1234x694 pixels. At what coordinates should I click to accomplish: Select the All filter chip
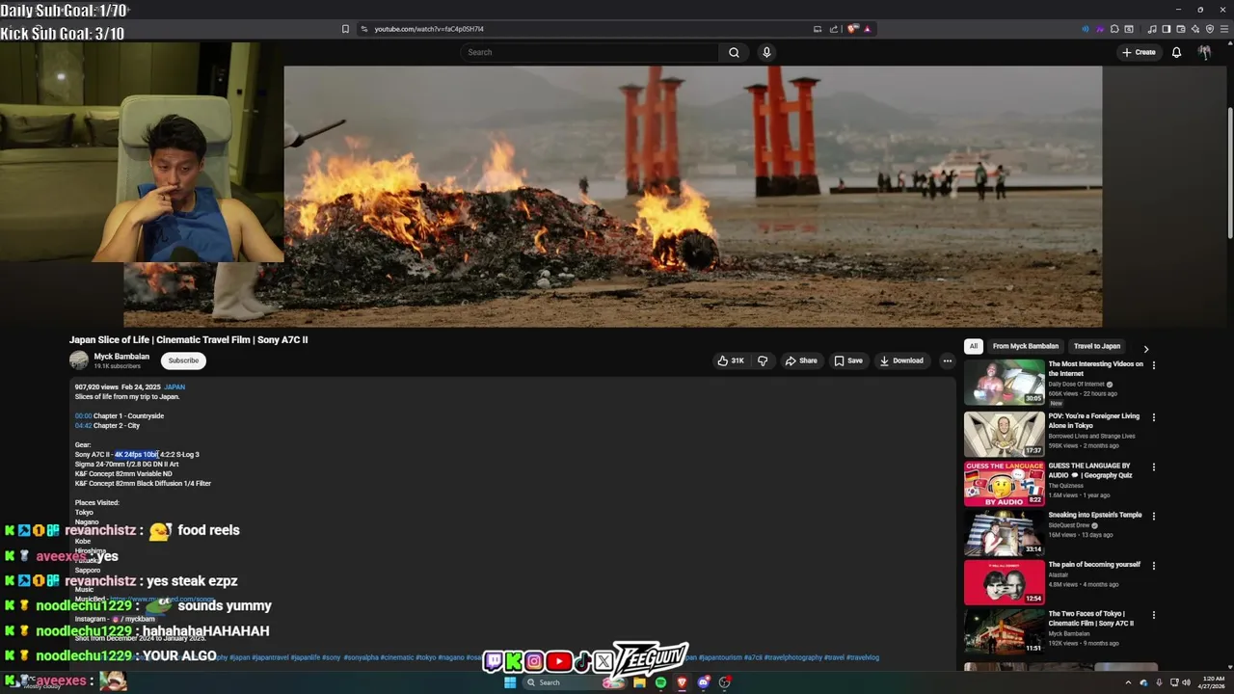[974, 346]
